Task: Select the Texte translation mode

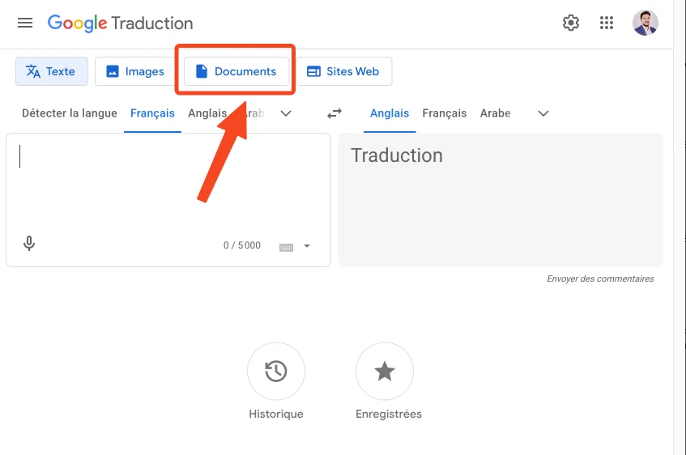Action: pyautogui.click(x=52, y=71)
